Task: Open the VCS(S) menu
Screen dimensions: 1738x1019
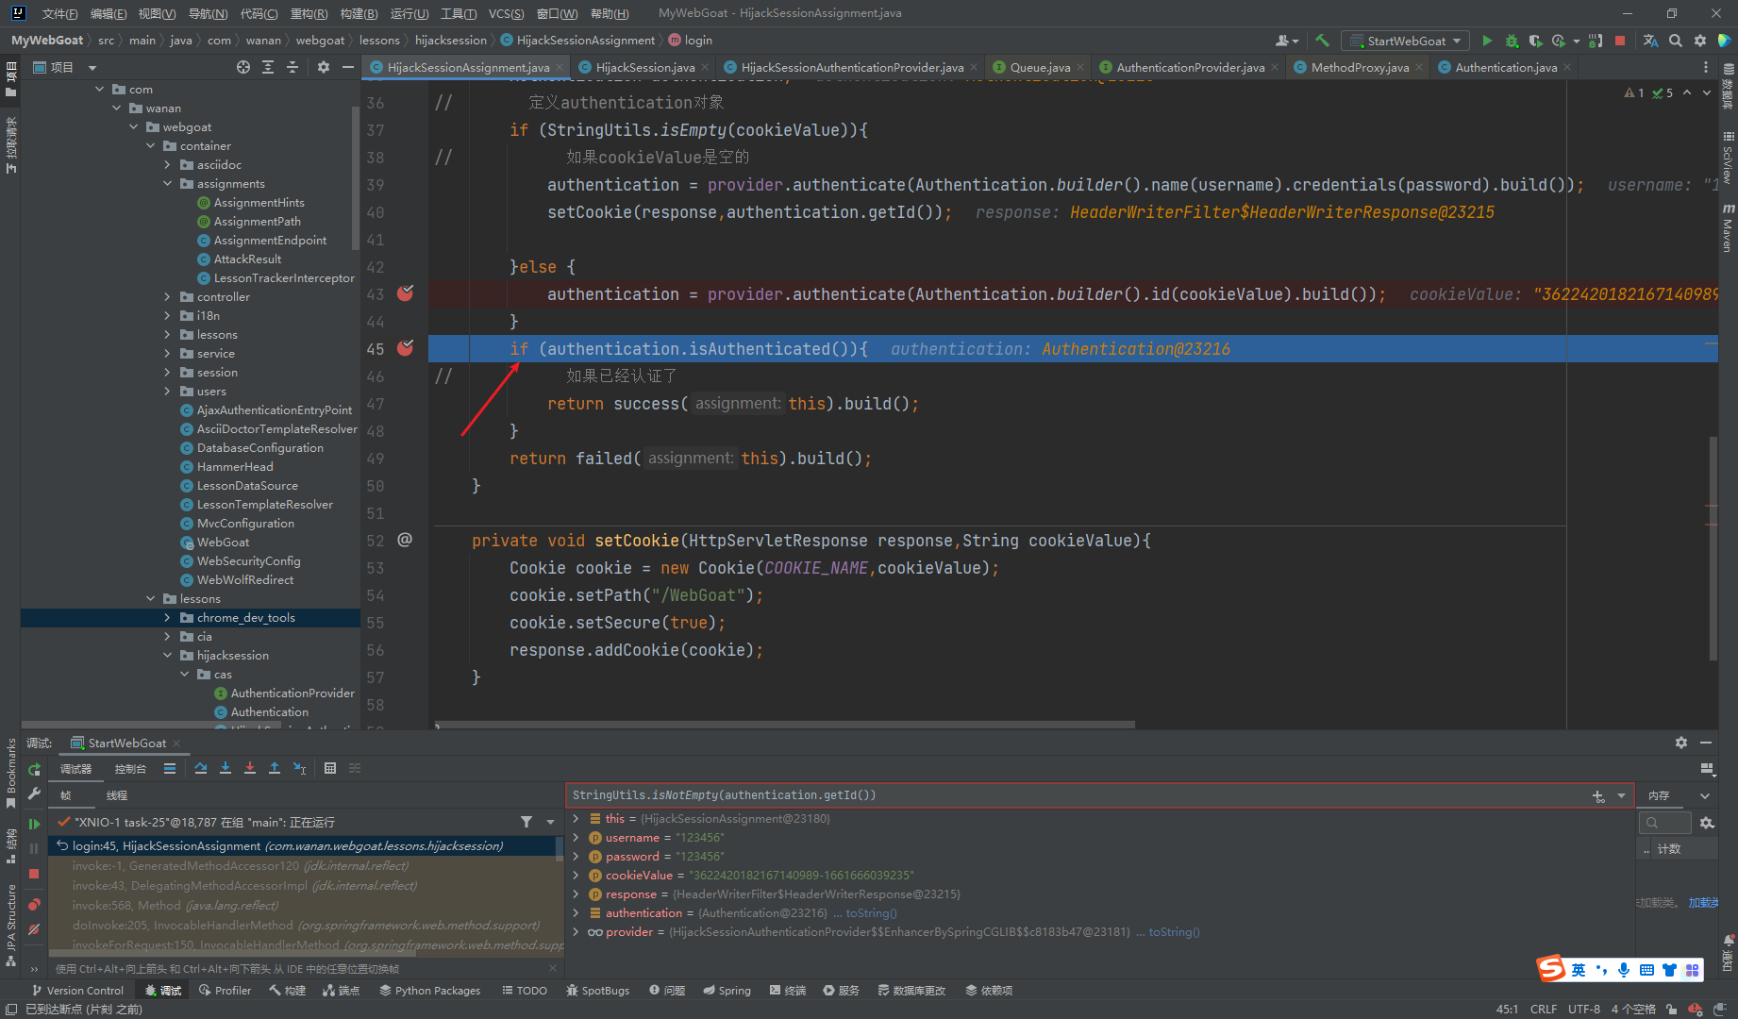Action: pos(506,13)
